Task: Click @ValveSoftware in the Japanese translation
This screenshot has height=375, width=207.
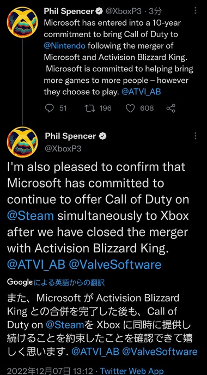Action: (x=160, y=352)
